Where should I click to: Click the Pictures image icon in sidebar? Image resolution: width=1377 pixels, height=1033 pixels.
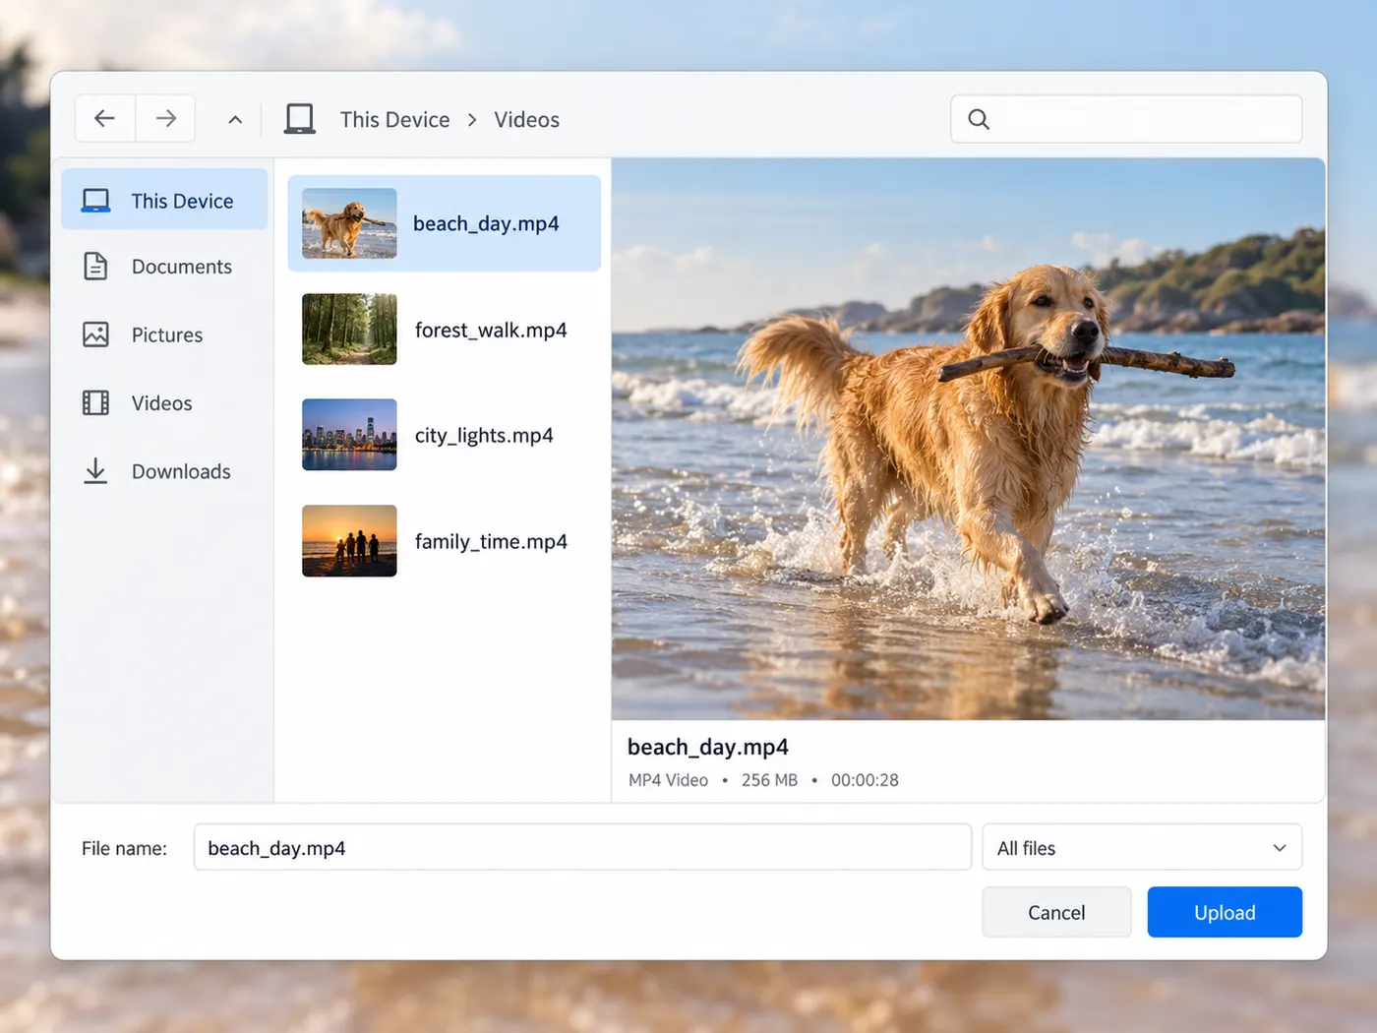click(95, 334)
